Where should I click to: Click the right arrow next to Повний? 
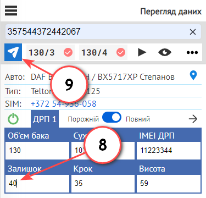(x=193, y=119)
